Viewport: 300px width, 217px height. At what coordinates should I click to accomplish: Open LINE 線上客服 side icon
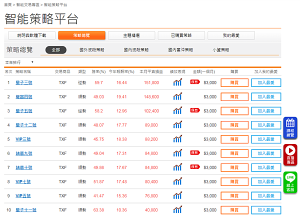coord(290,182)
